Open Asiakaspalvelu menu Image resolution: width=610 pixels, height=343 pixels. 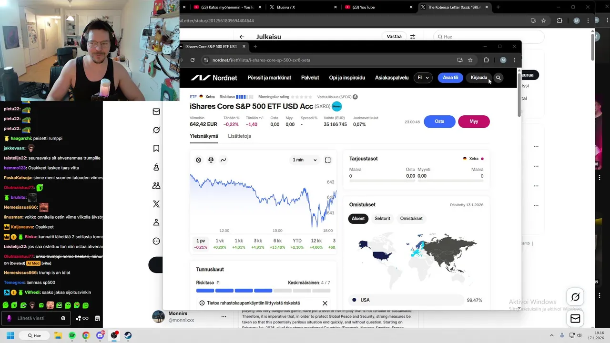click(x=392, y=78)
